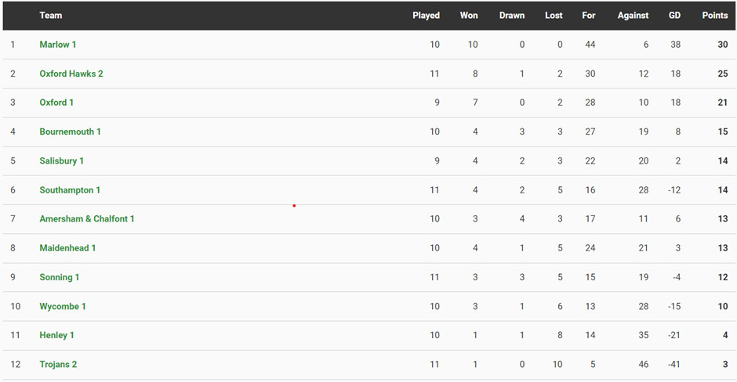Image resolution: width=737 pixels, height=382 pixels.
Task: Click the Won column header
Action: coord(469,16)
